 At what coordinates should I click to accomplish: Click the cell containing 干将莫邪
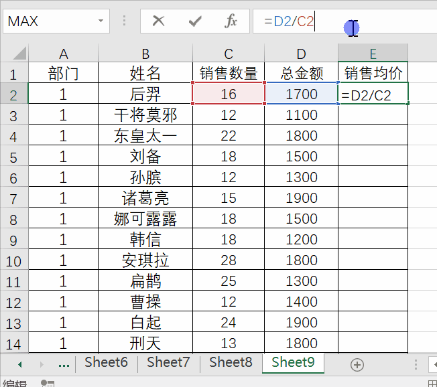(145, 114)
